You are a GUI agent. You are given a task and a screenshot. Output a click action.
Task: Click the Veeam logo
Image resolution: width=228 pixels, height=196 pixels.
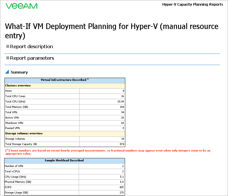[21, 6]
